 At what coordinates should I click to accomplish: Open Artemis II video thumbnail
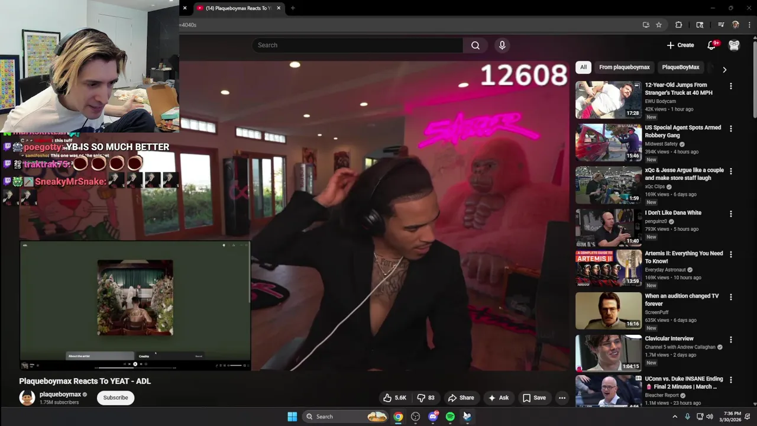(x=609, y=268)
